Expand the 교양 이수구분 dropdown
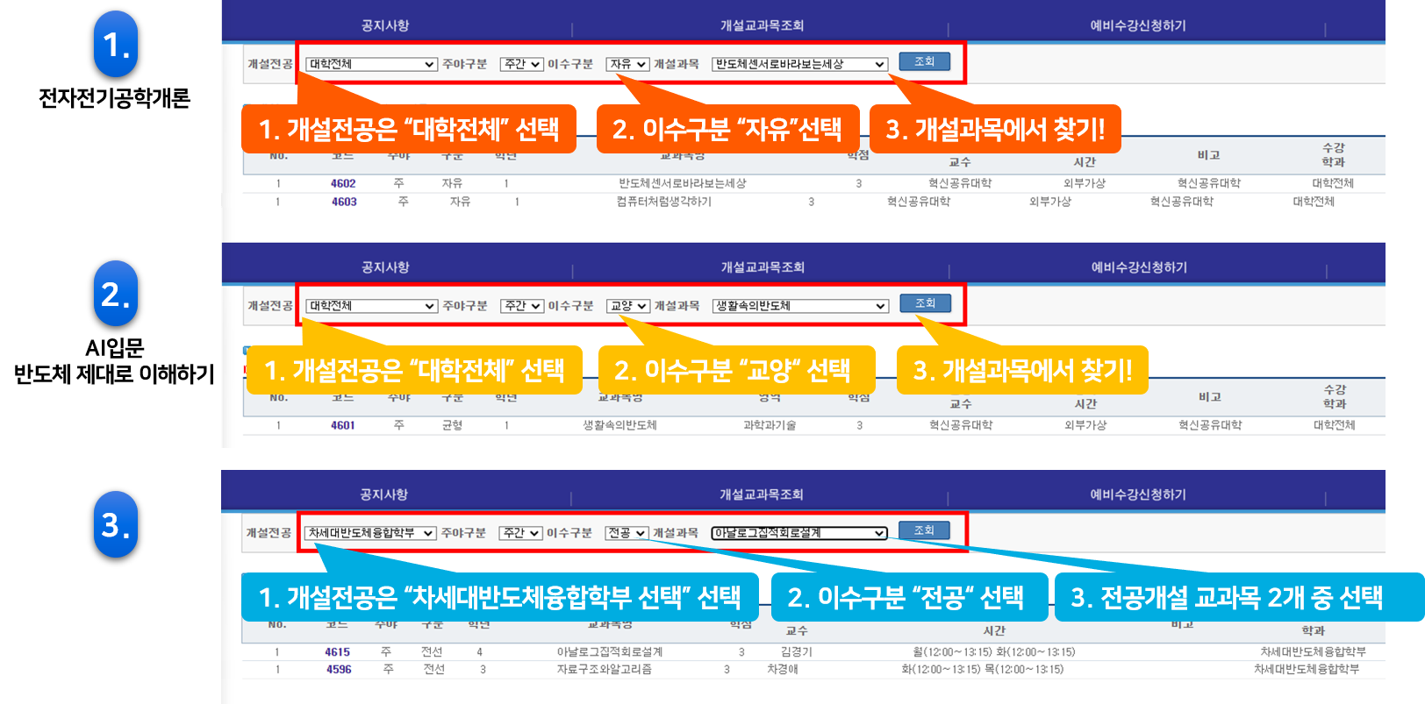 (x=628, y=306)
